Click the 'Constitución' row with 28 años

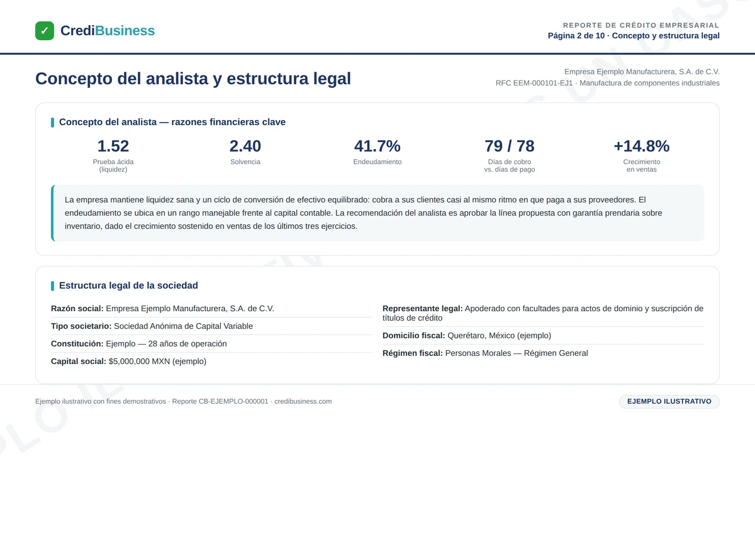click(x=211, y=344)
